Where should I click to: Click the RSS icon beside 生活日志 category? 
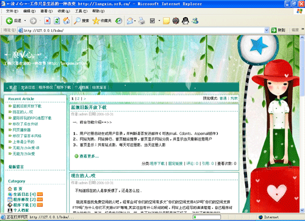(x=40, y=194)
